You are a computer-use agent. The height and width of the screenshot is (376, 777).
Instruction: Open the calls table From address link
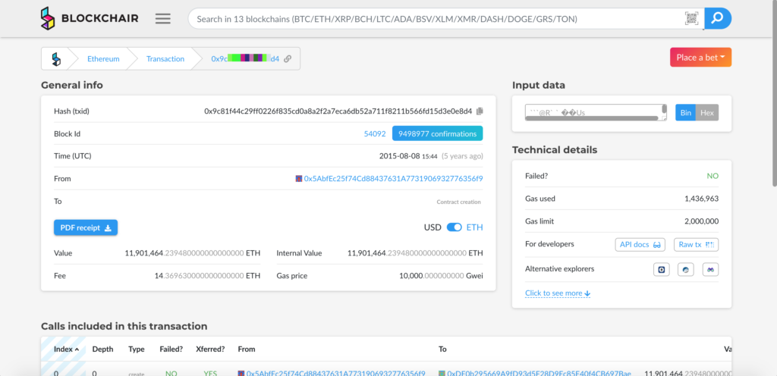(x=336, y=373)
